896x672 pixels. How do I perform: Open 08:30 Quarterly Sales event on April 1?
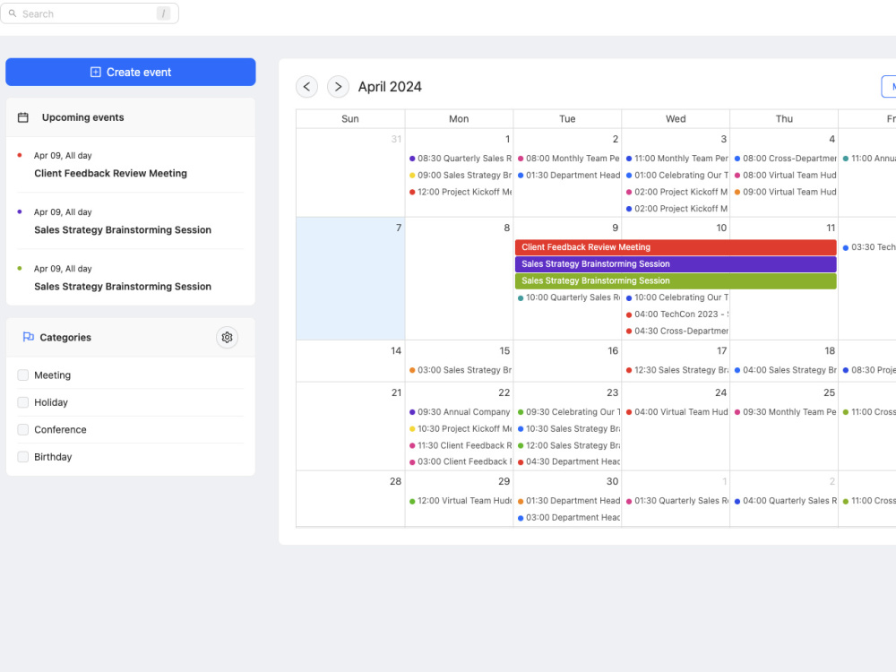point(460,159)
